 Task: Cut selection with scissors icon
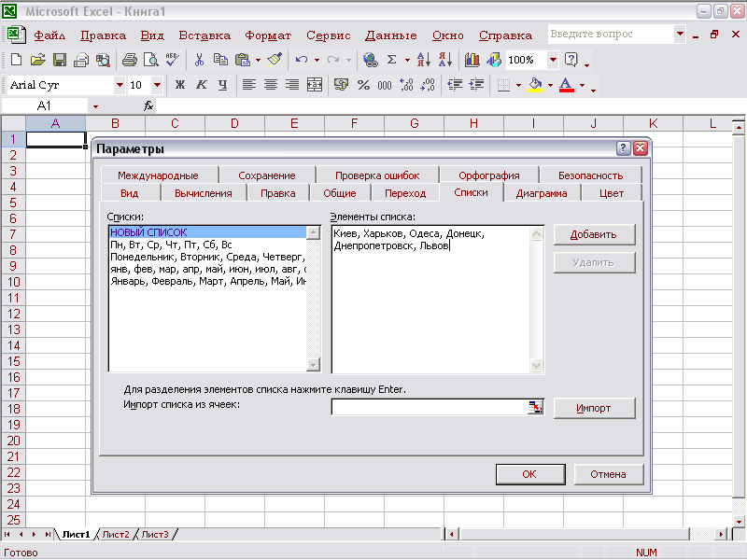tap(199, 60)
